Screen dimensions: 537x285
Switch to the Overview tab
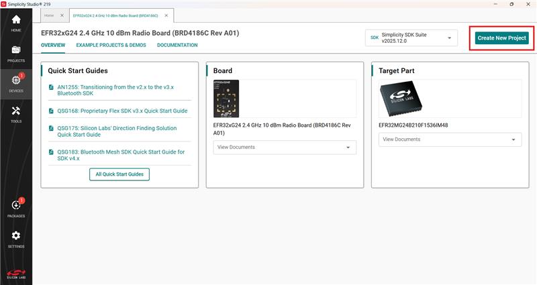click(x=53, y=45)
